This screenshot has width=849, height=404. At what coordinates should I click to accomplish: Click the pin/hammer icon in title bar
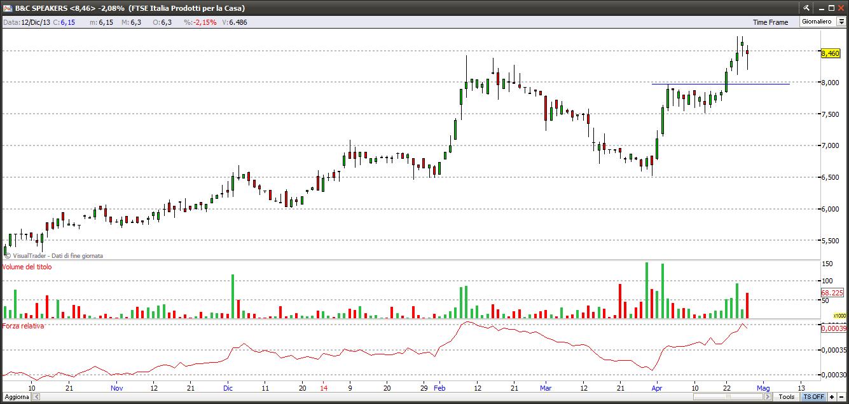806,8
